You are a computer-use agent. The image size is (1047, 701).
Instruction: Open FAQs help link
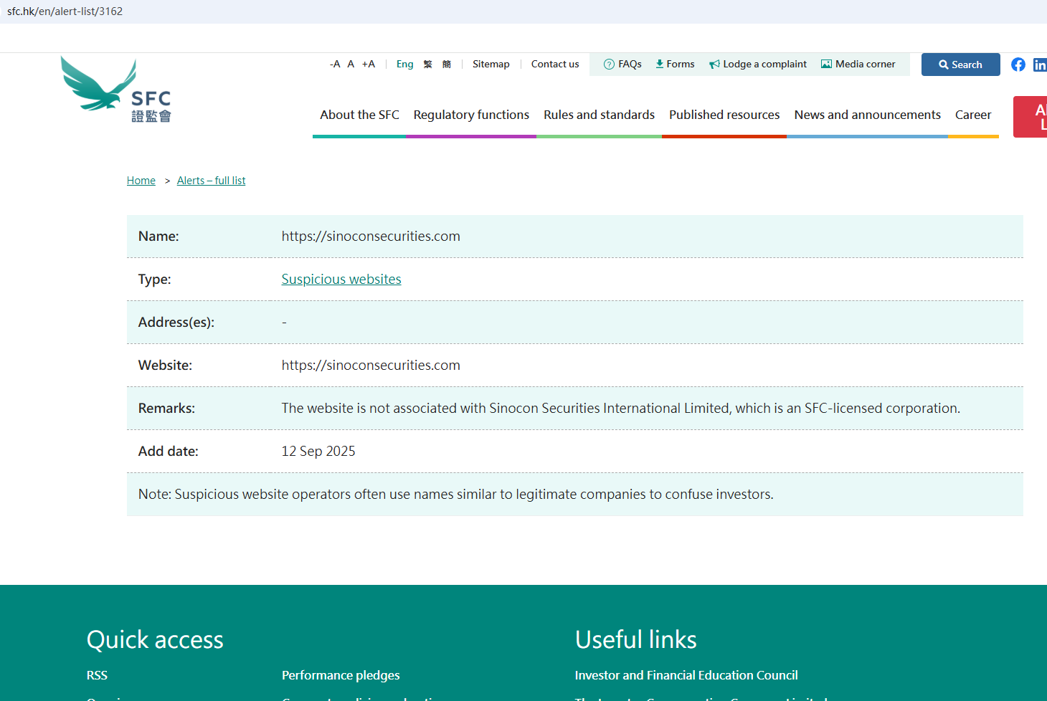click(x=622, y=64)
